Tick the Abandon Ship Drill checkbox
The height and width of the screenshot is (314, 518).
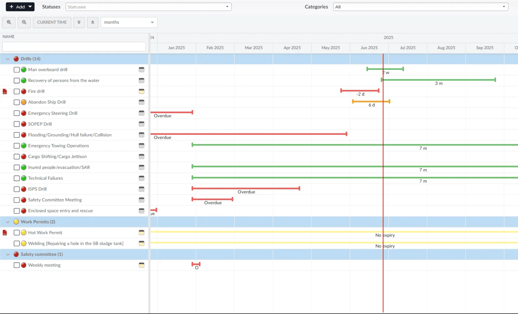click(17, 102)
